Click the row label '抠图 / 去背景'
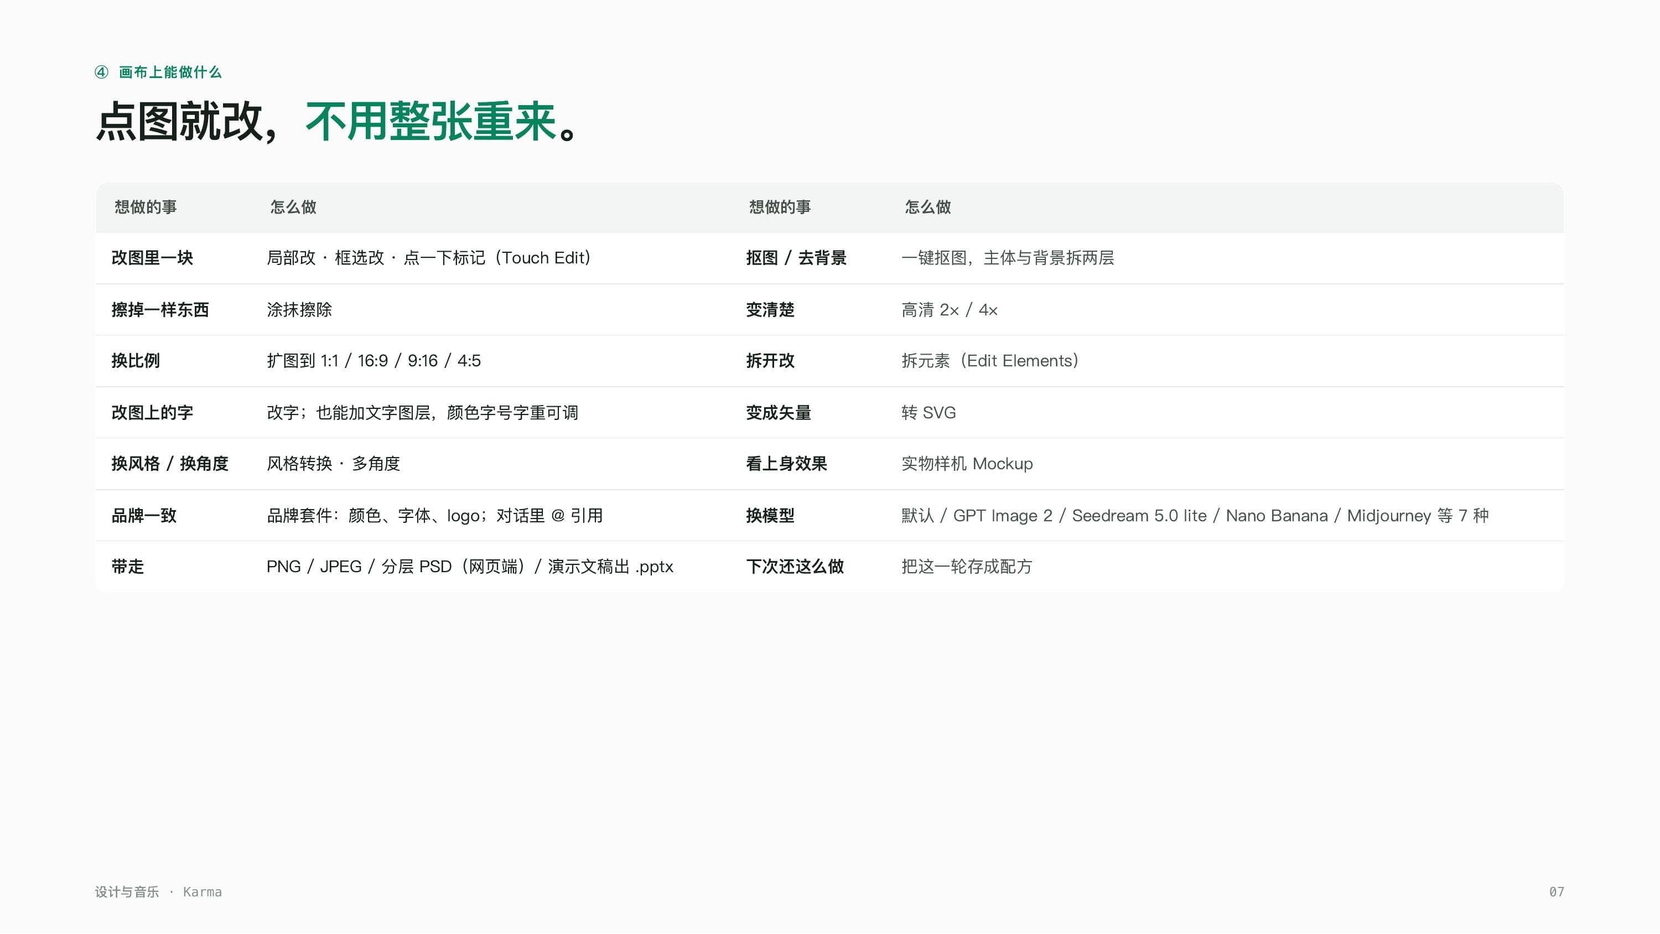The height and width of the screenshot is (934, 1660). point(796,258)
